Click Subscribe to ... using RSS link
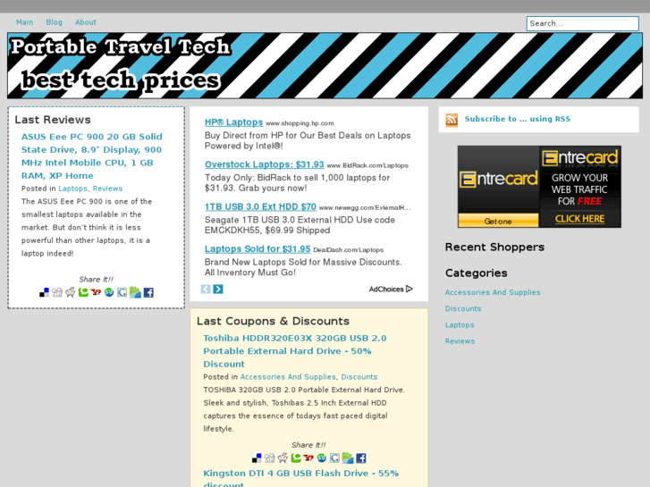This screenshot has height=487, width=650. [518, 119]
